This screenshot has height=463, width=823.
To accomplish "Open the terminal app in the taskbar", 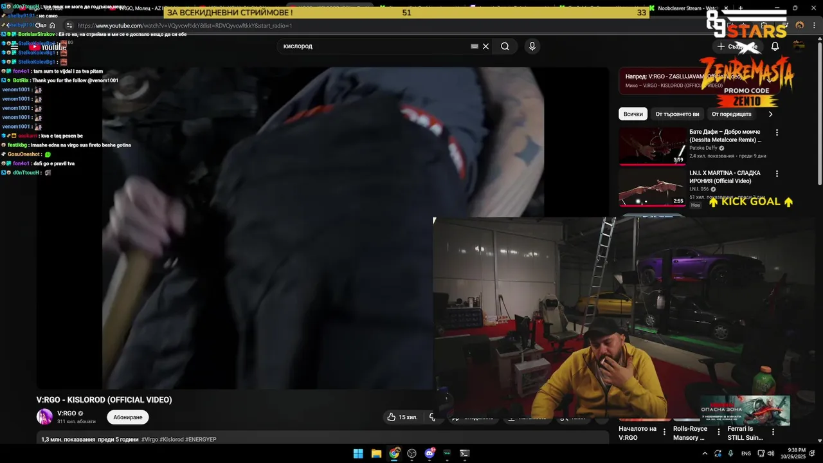I will (x=465, y=453).
